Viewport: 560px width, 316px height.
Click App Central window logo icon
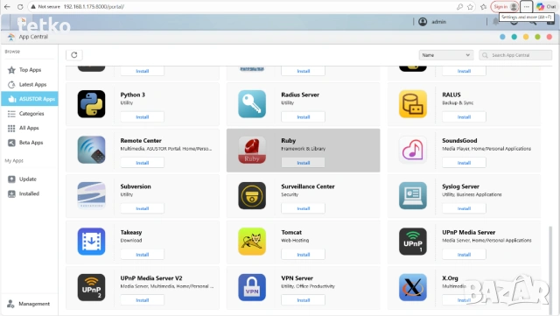11,37
